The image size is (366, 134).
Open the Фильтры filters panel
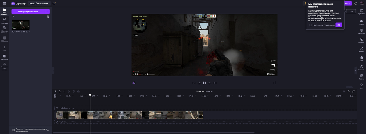coord(361,40)
